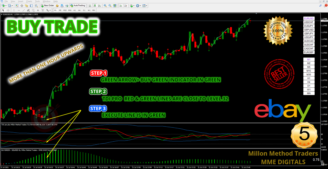Toggle the AutoTrading button
This screenshot has width=328, height=169.
pos(78,6)
